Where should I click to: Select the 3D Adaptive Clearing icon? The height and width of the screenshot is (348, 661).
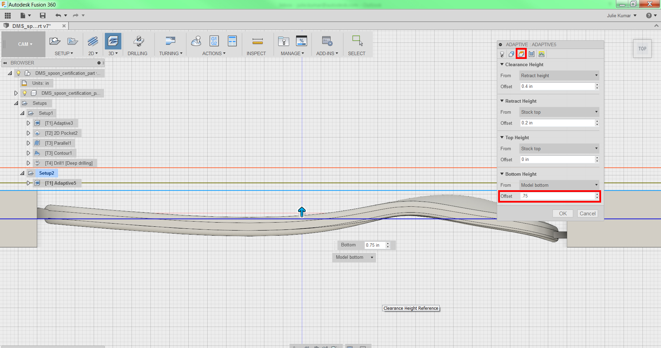(113, 41)
